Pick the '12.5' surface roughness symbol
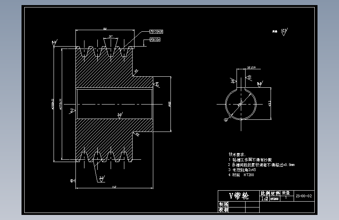This screenshot has width=339, height=220. 284,32
